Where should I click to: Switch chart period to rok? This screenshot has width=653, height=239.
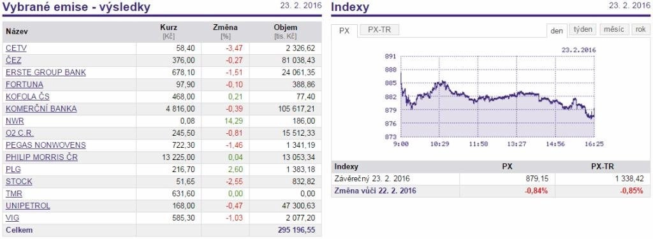tap(641, 29)
